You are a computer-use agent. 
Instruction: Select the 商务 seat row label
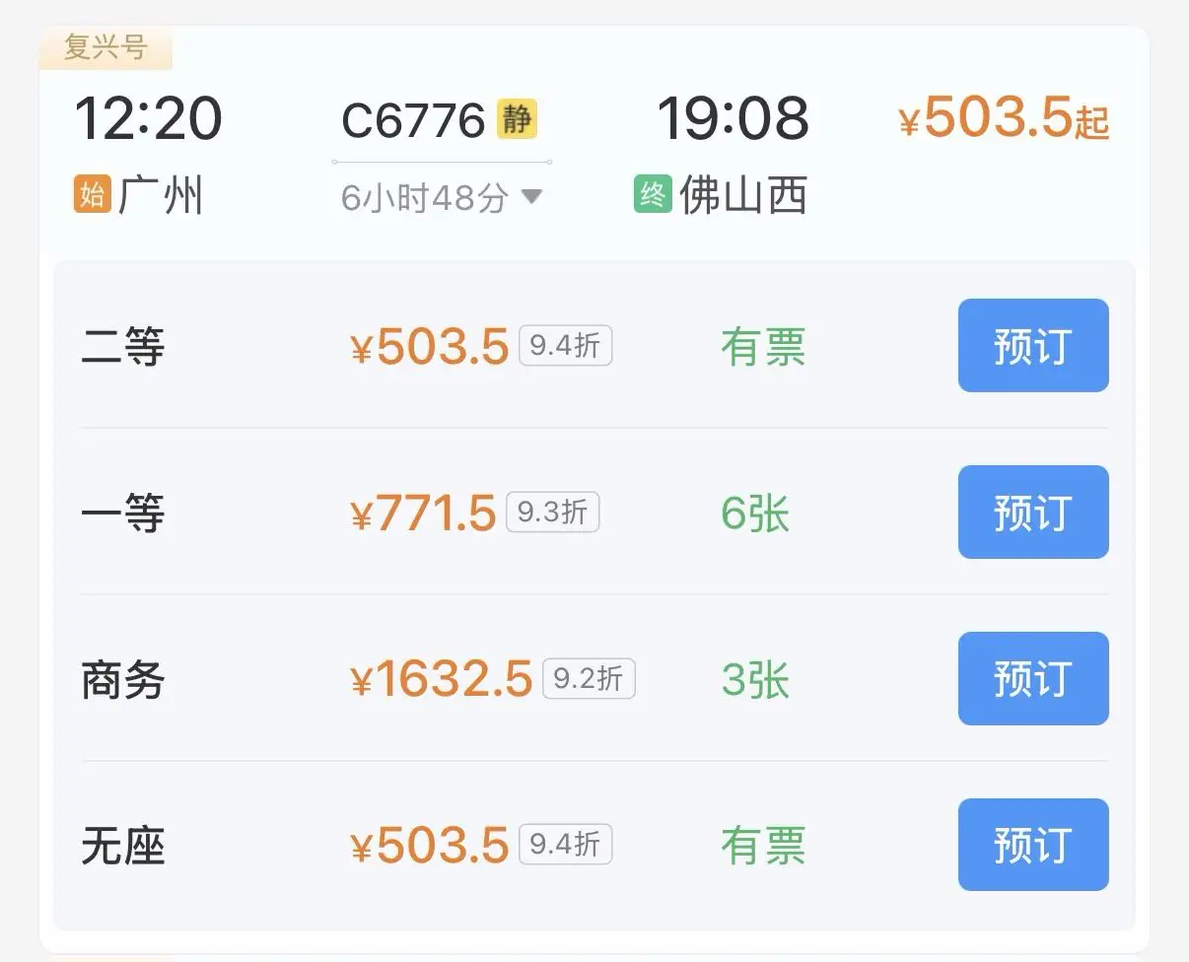click(x=122, y=680)
